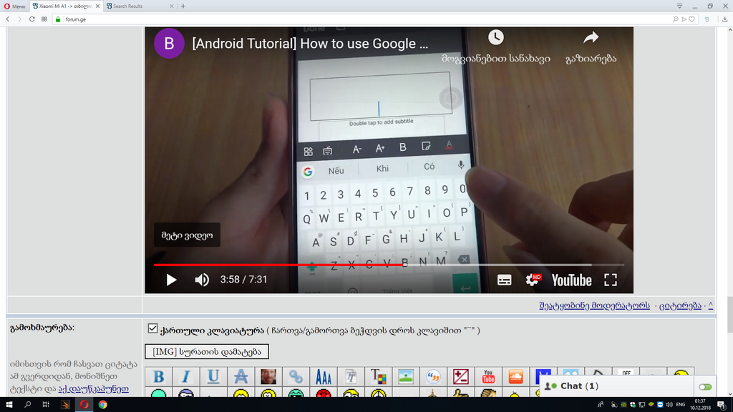This screenshot has width=733, height=412.
Task: Open YouTube video settings gear
Action: [533, 280]
